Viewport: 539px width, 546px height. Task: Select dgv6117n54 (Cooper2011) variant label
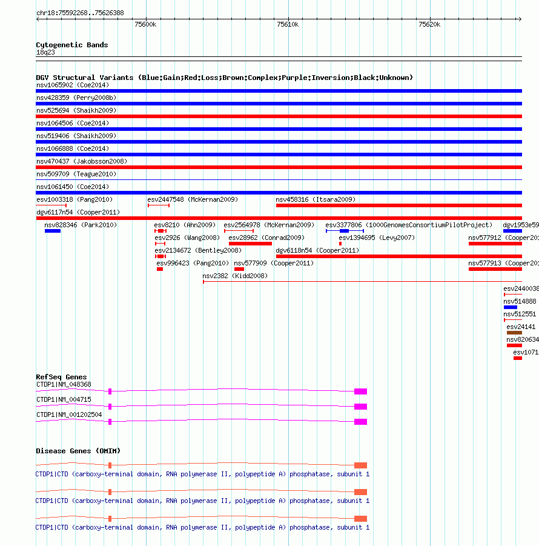[x=78, y=213]
